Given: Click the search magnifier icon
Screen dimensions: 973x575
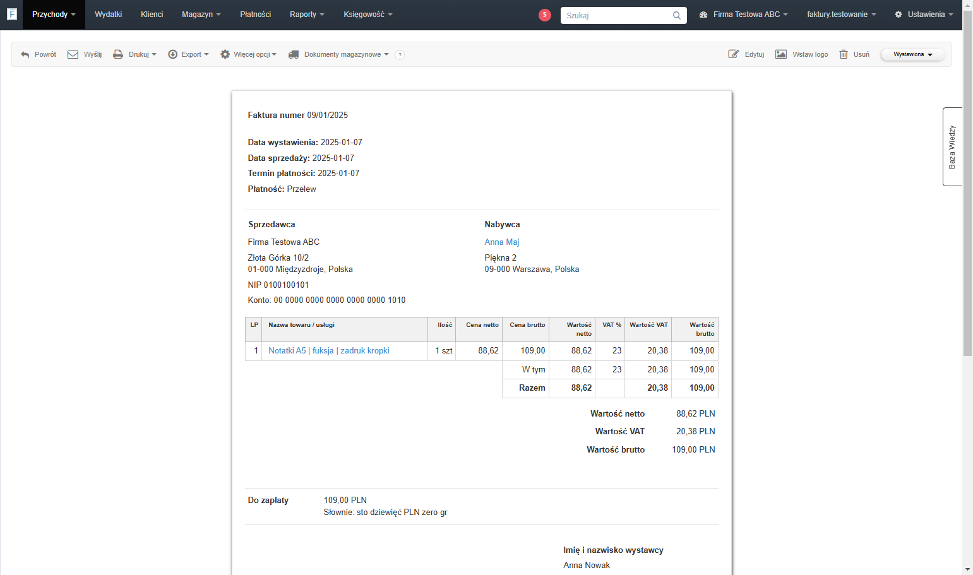Looking at the screenshot, I should (x=677, y=15).
